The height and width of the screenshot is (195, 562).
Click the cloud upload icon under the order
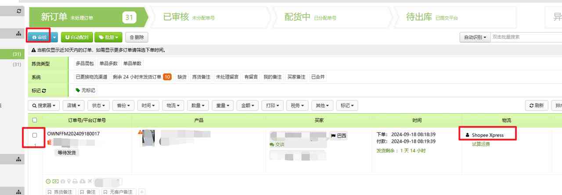pyautogui.click(x=82, y=181)
